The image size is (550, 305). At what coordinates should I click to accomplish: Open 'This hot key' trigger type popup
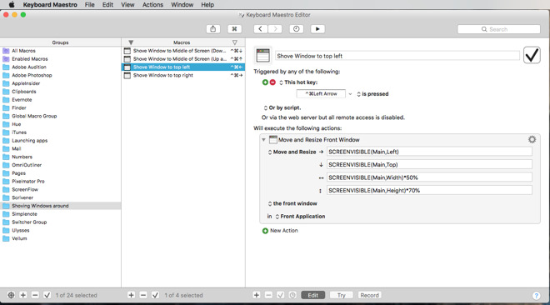click(298, 82)
